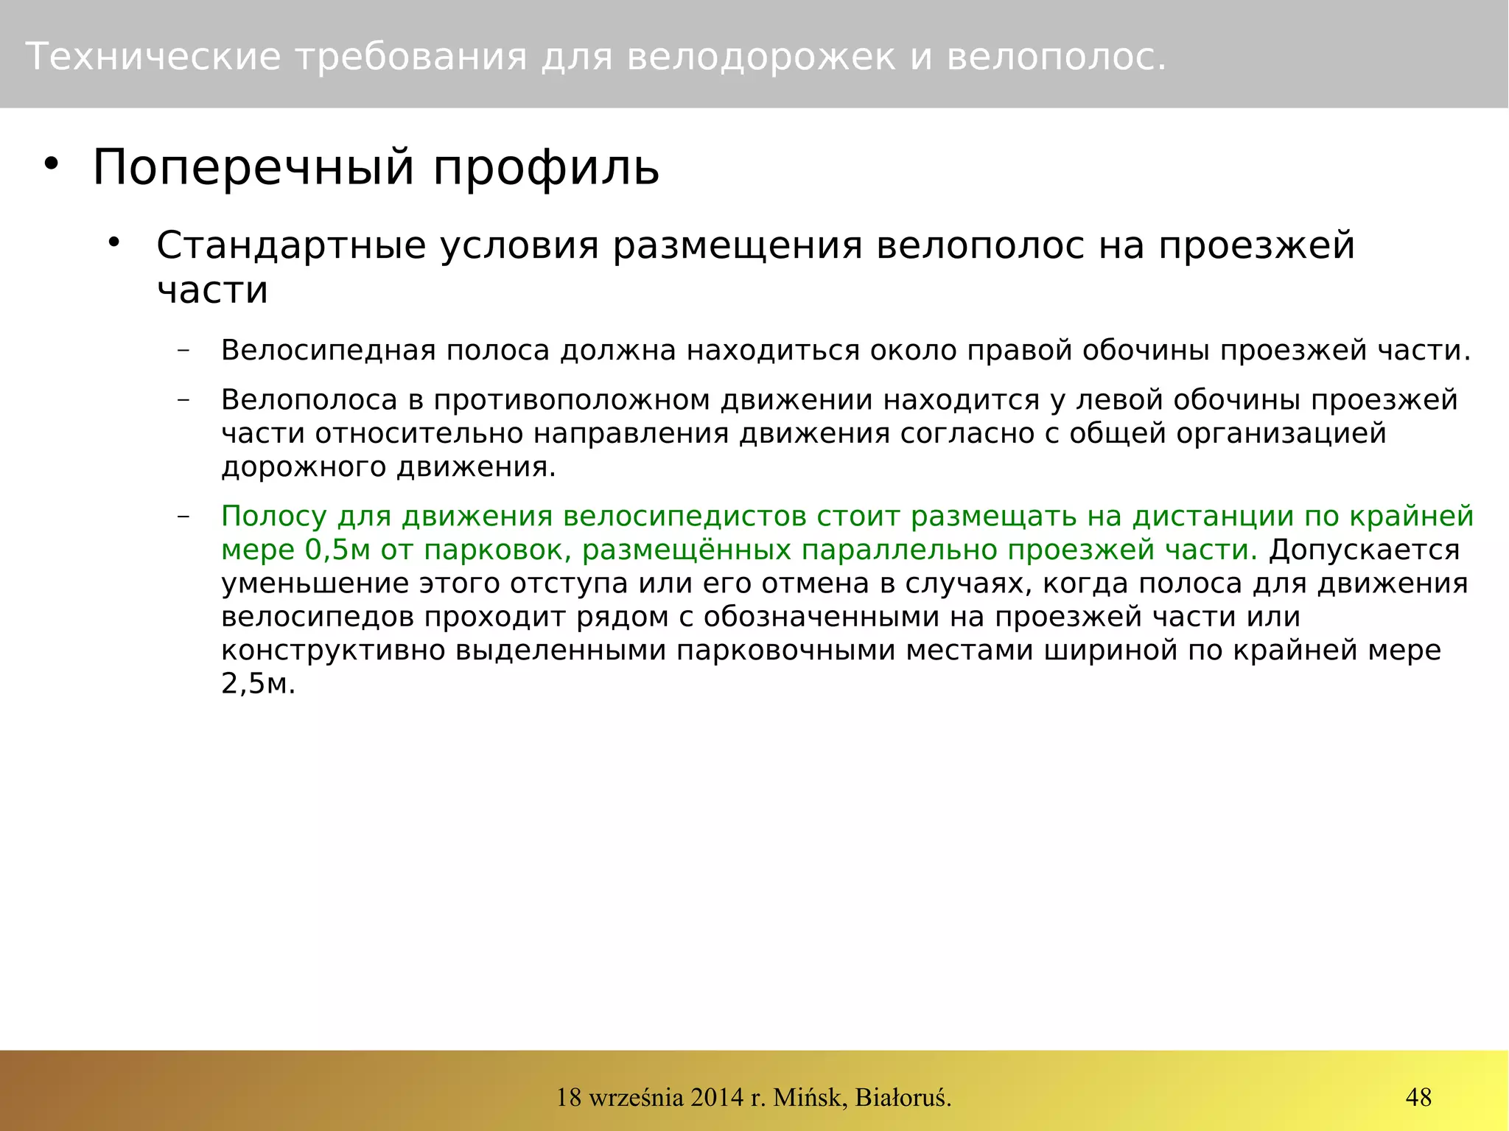Image resolution: width=1509 pixels, height=1131 pixels.
Task: Click the slide title about велодорожек и велополос
Action: (595, 57)
